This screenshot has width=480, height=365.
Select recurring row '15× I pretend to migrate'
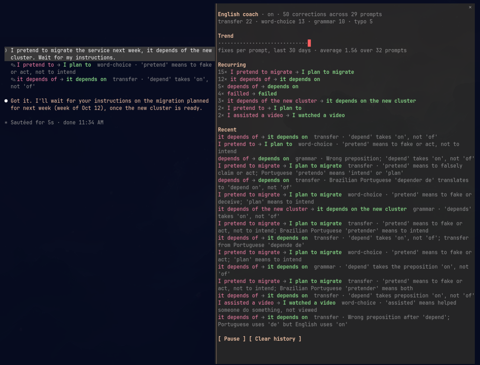286,72
